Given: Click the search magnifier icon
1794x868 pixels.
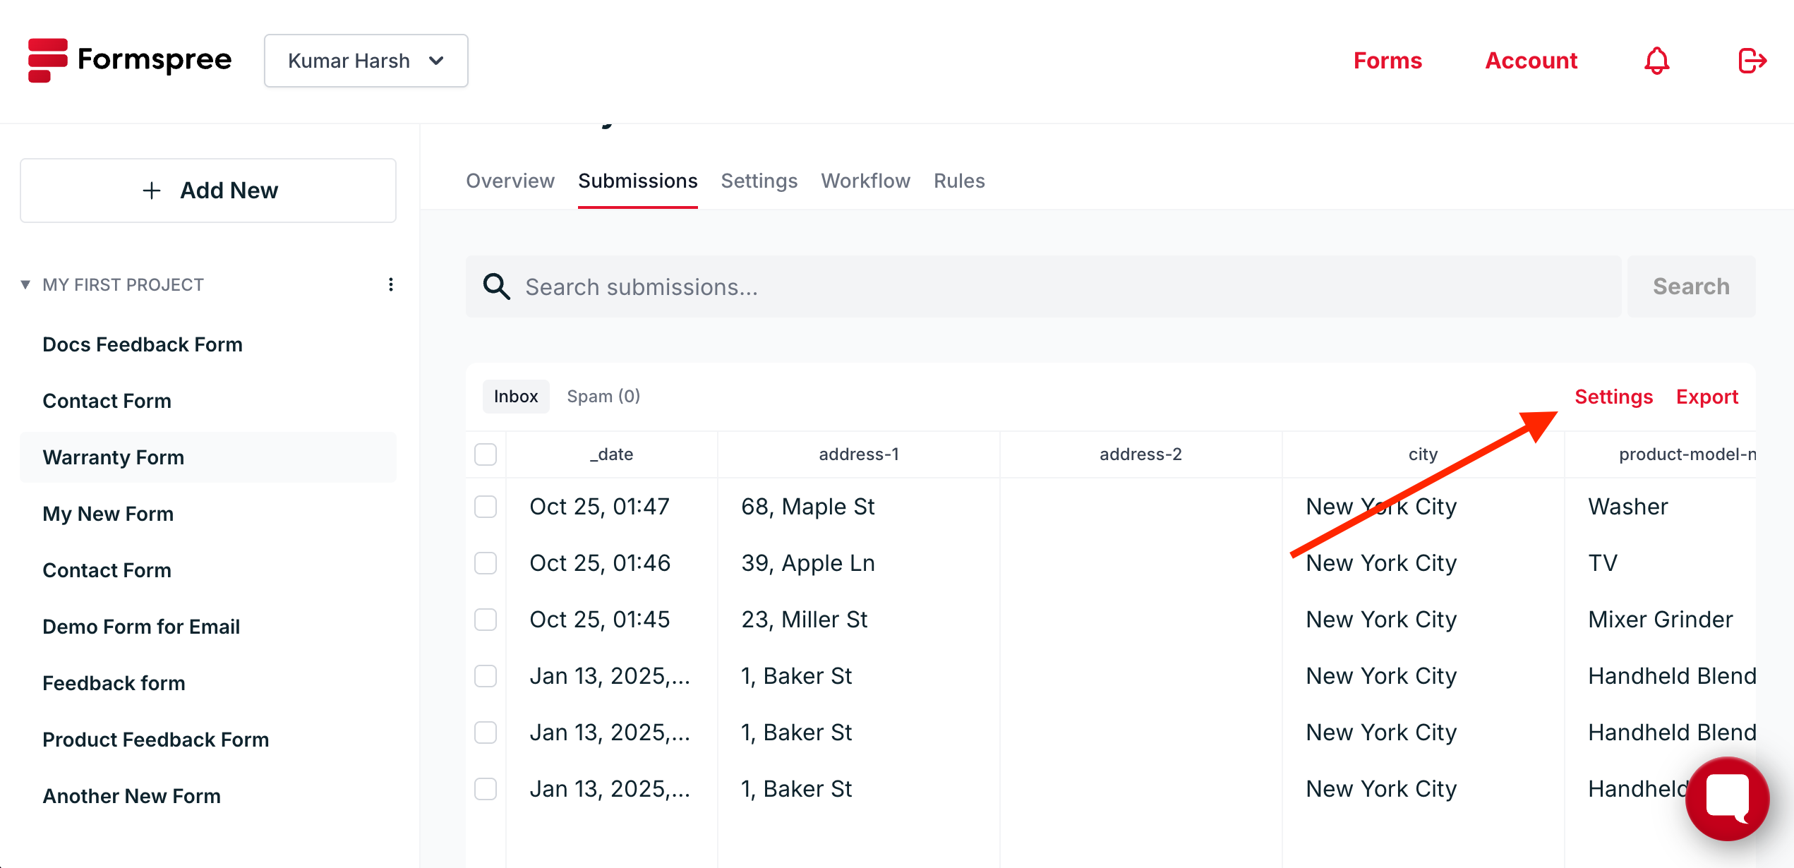Looking at the screenshot, I should 496,287.
